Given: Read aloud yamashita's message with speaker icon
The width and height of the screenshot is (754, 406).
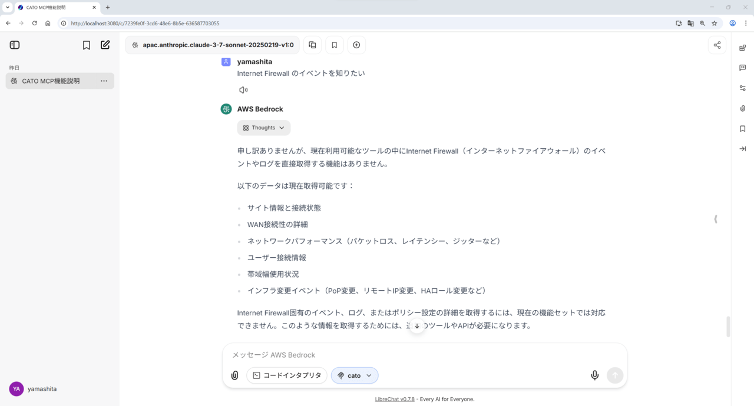Looking at the screenshot, I should coord(243,90).
